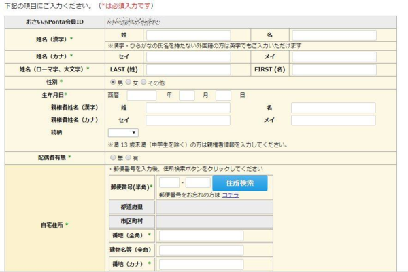Select the FIRST (名) romaji input field
The width and height of the screenshot is (408, 272).
pyautogui.click(x=334, y=70)
